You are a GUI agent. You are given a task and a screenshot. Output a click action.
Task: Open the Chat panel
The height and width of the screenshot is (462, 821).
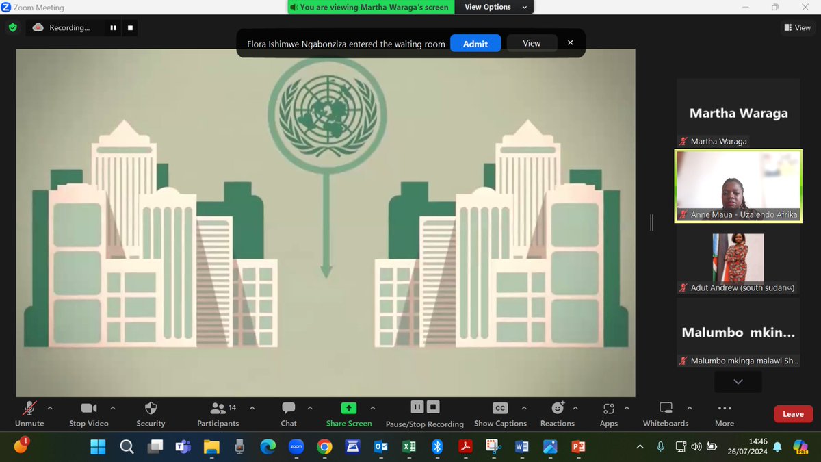click(289, 414)
